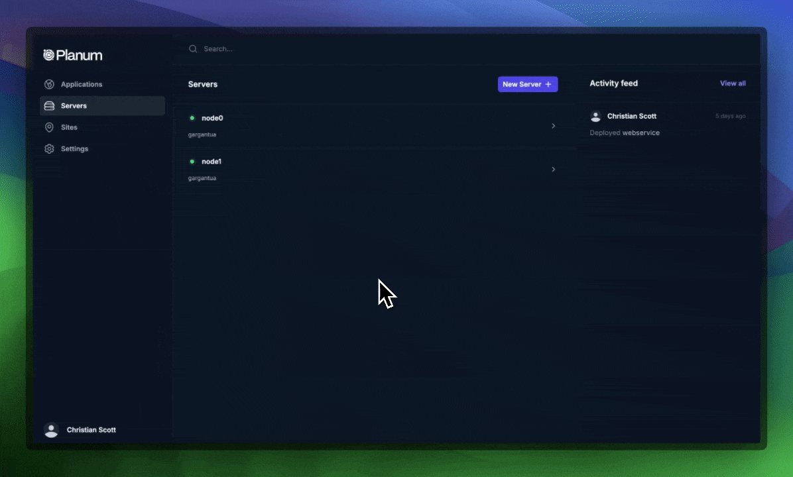The height and width of the screenshot is (477, 793).
Task: Open View all in the Activity feed
Action: pos(732,83)
